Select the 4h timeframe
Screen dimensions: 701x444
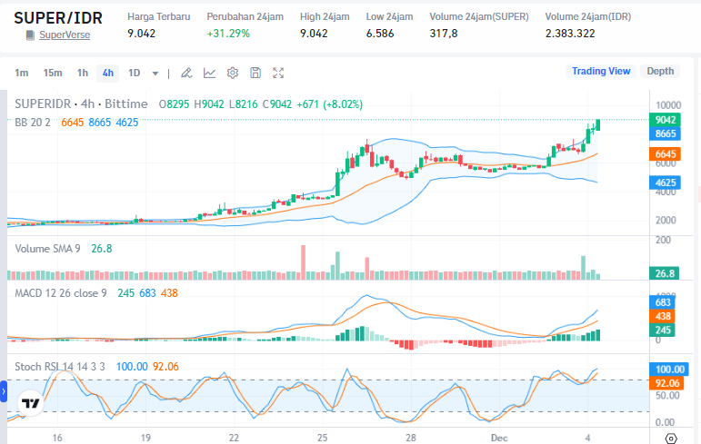point(108,73)
